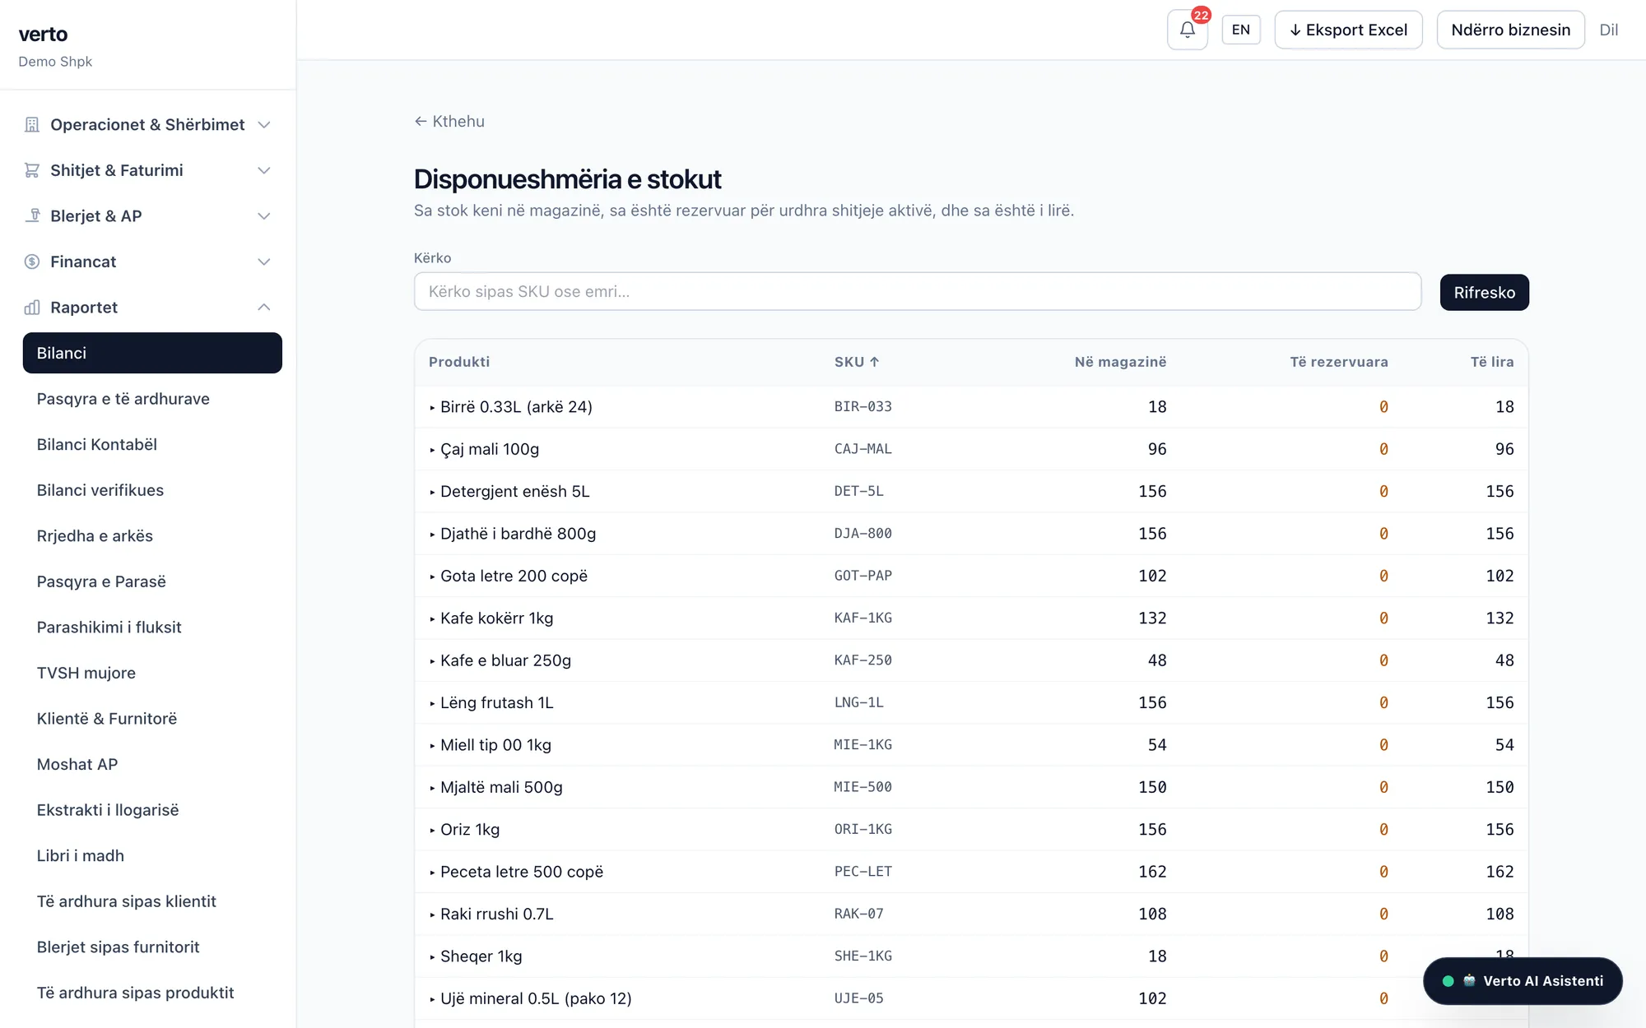The height and width of the screenshot is (1028, 1646).
Task: Click the Eksport Excel button
Action: [1348, 30]
